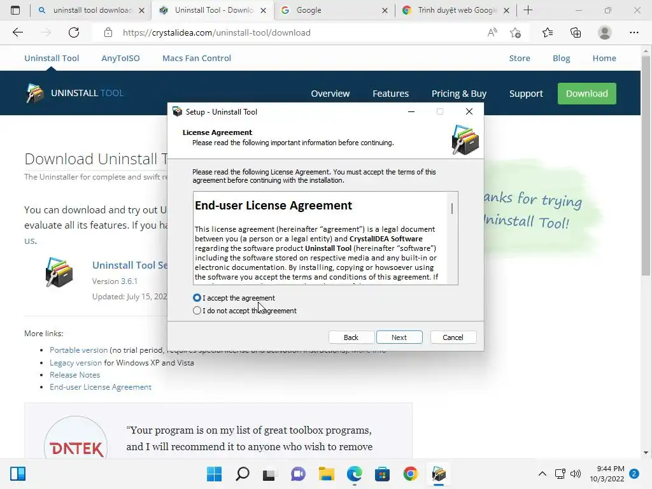
Task: Open the volume control tray icon
Action: coord(576,474)
